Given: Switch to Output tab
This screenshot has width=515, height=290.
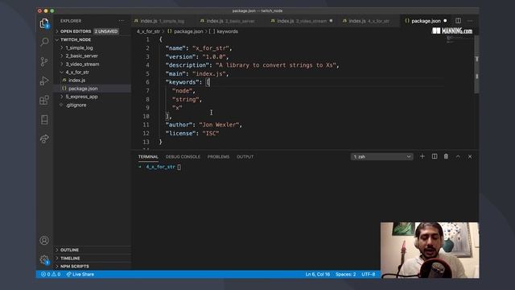Looking at the screenshot, I should point(245,157).
